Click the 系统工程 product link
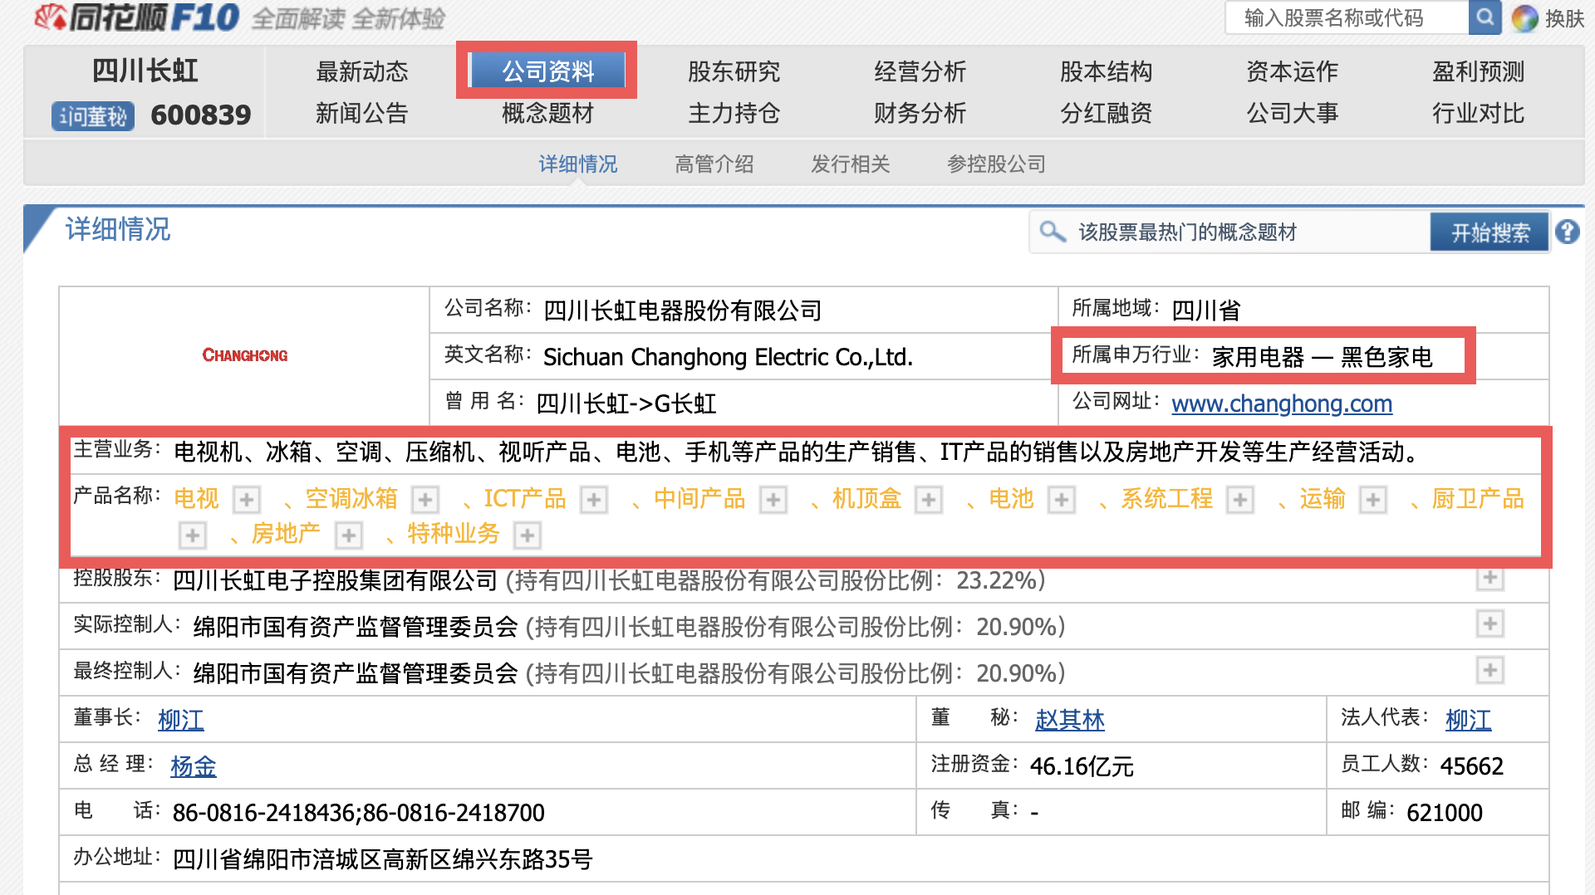 click(x=1167, y=499)
